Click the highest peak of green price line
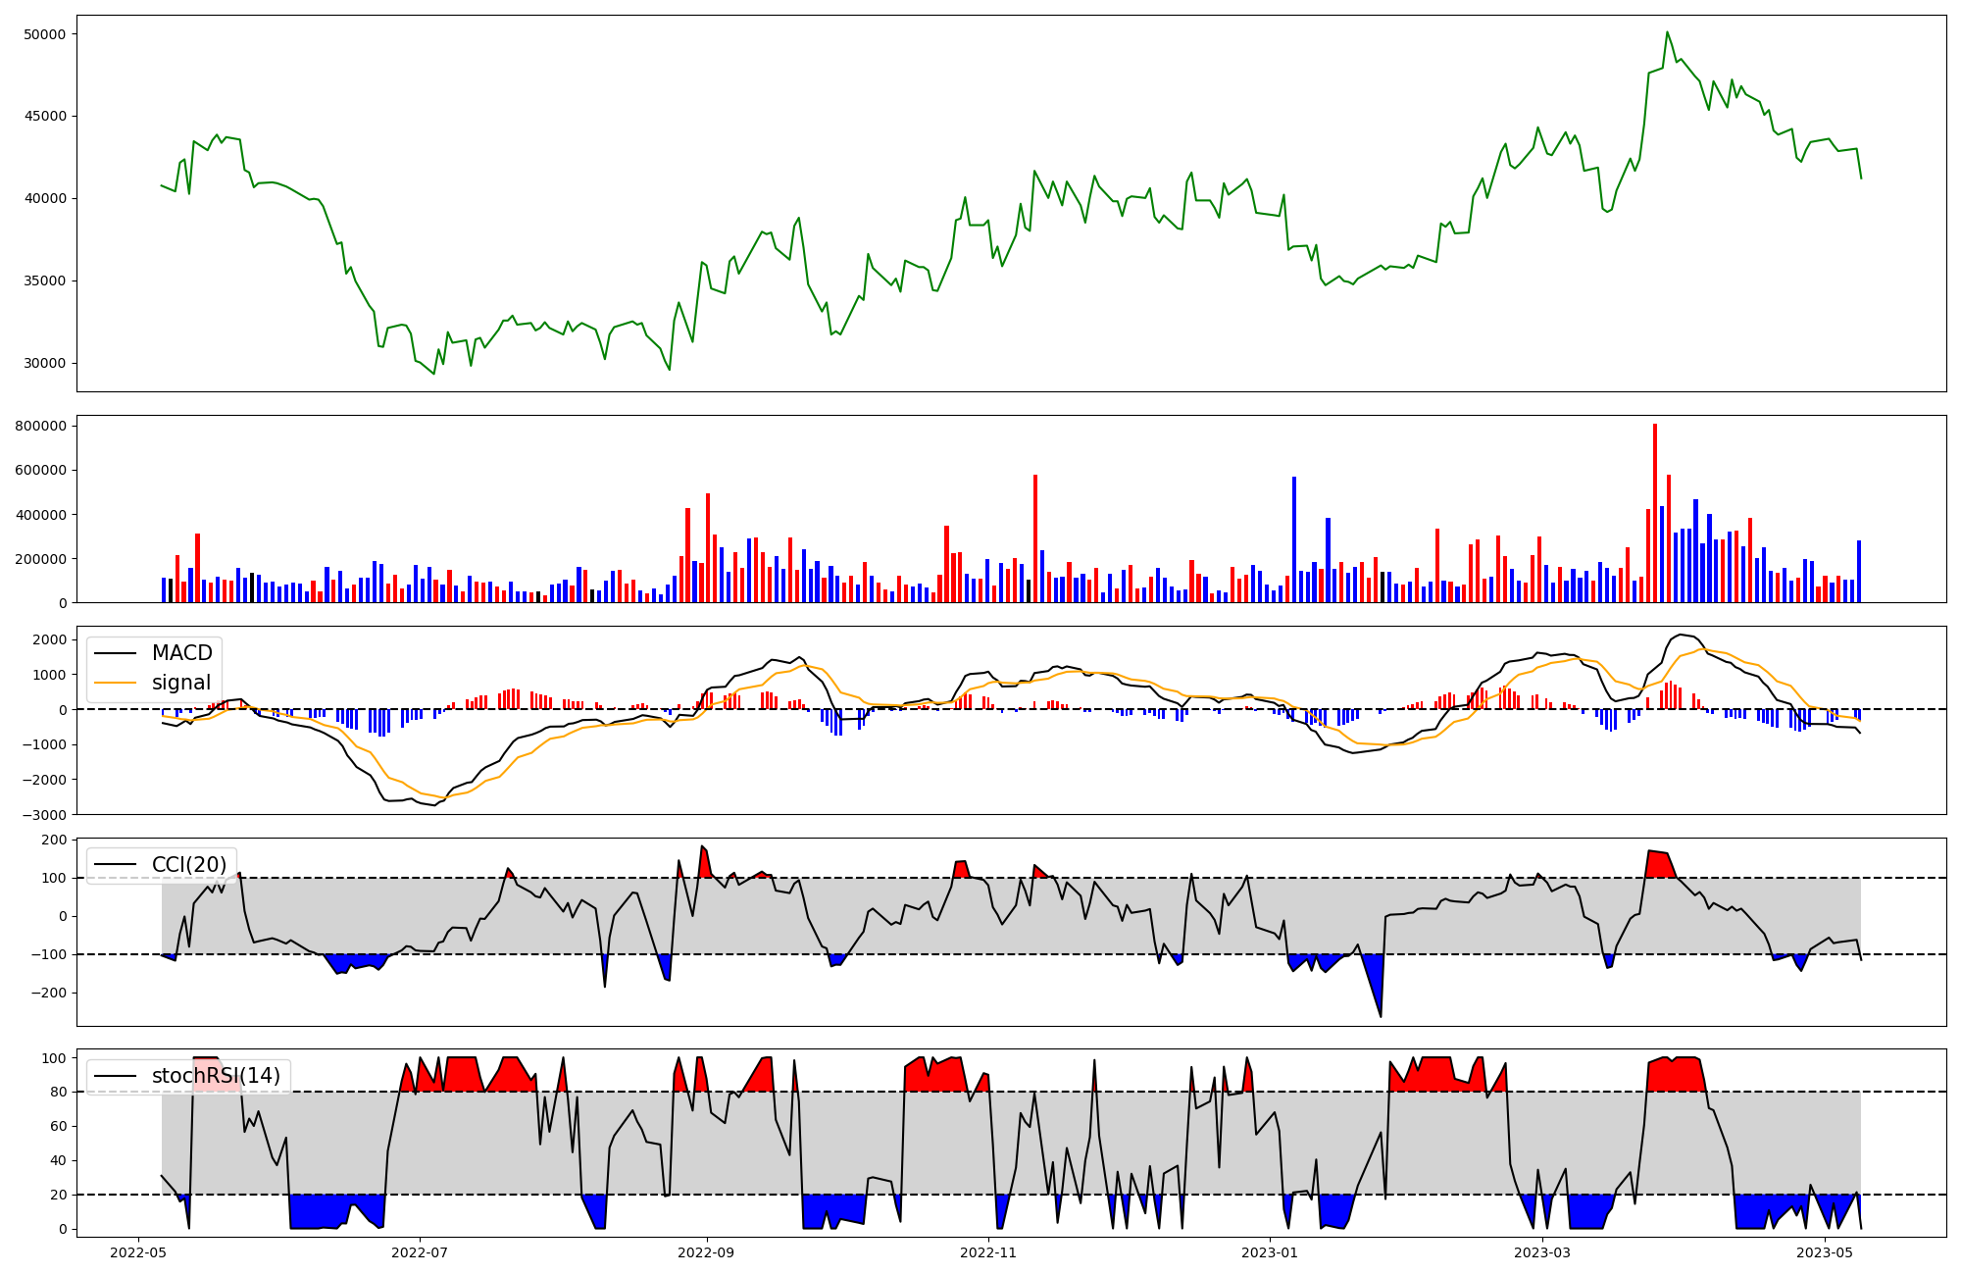Screen dimensions: 1961x1275 (1667, 32)
